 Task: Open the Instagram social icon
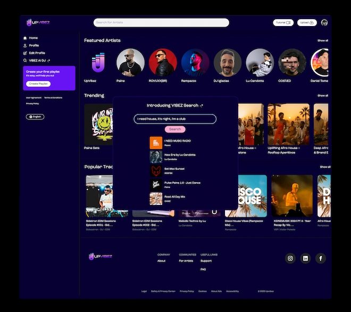click(290, 258)
